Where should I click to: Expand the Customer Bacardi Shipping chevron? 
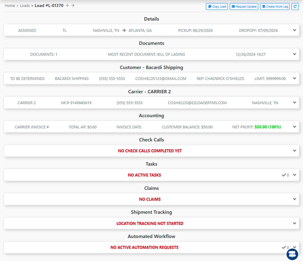pos(294,78)
